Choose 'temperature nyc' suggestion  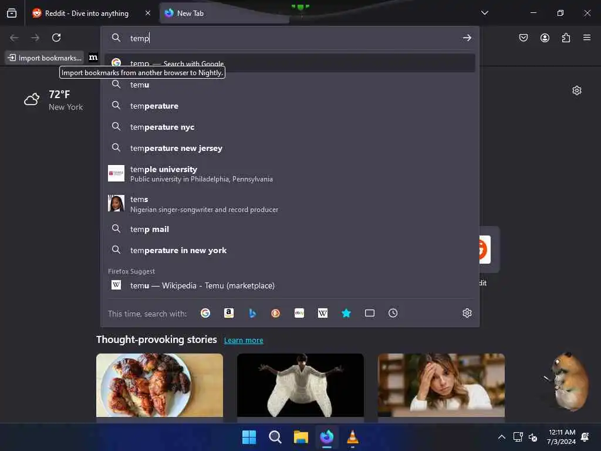(x=290, y=127)
